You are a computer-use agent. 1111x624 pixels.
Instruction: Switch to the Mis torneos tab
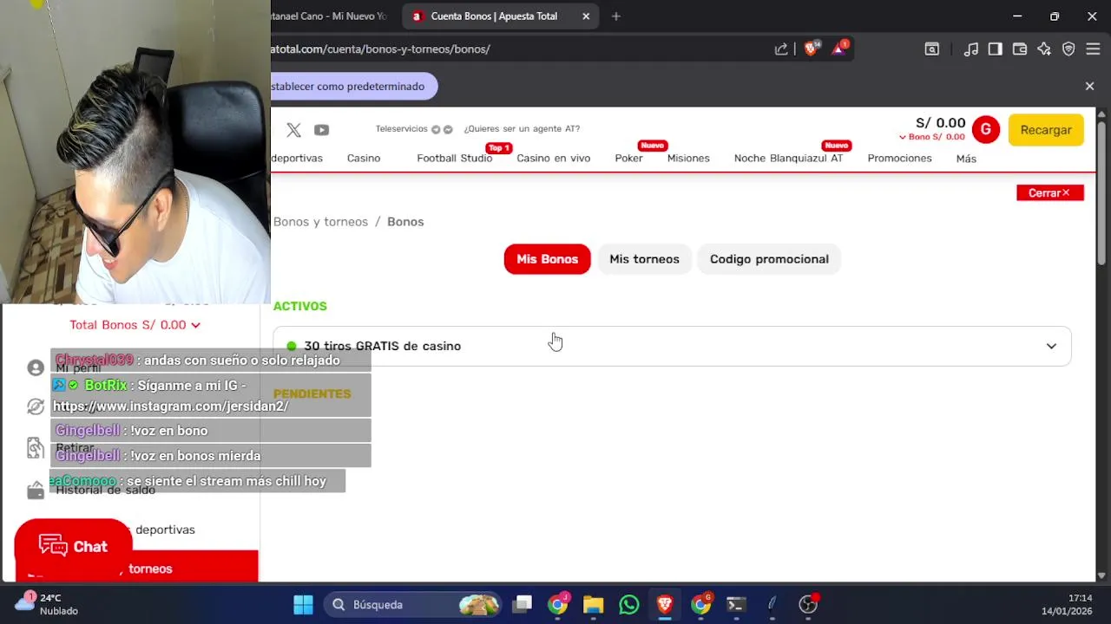[x=644, y=259]
